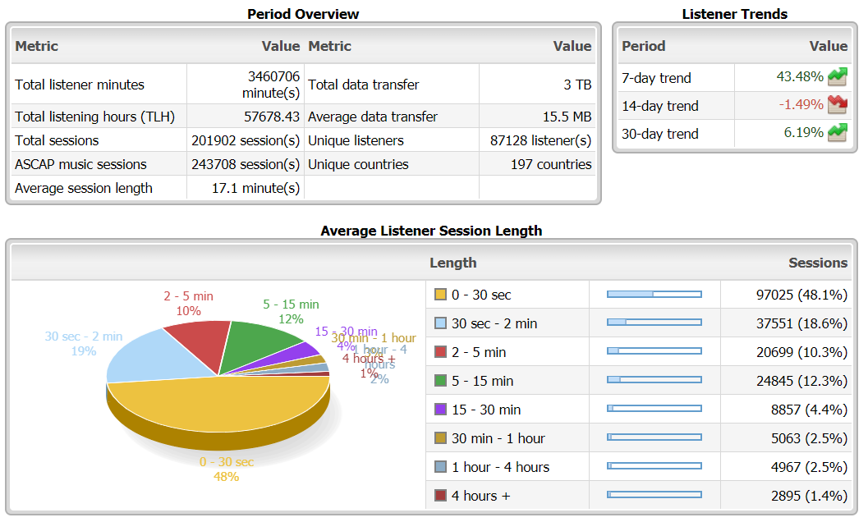Click the dark red 4 hours + swatch
This screenshot has height=522, width=868.
pyautogui.click(x=441, y=496)
